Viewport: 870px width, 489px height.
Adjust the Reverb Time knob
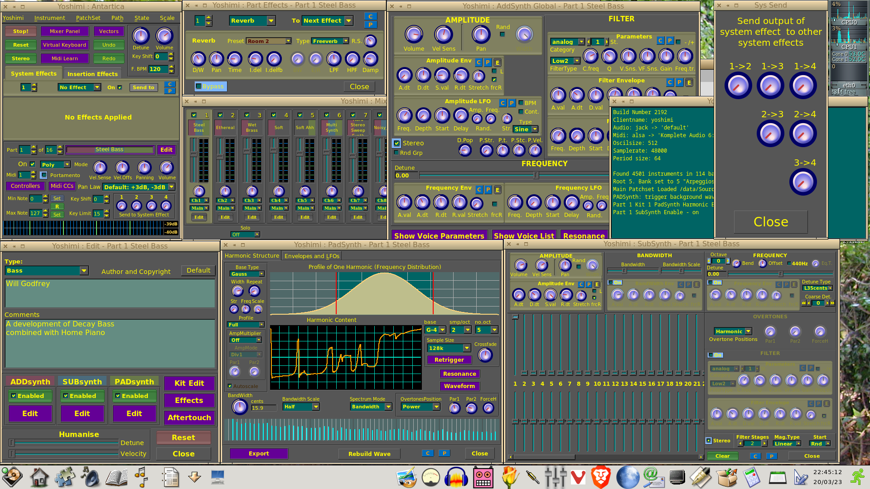(x=235, y=59)
